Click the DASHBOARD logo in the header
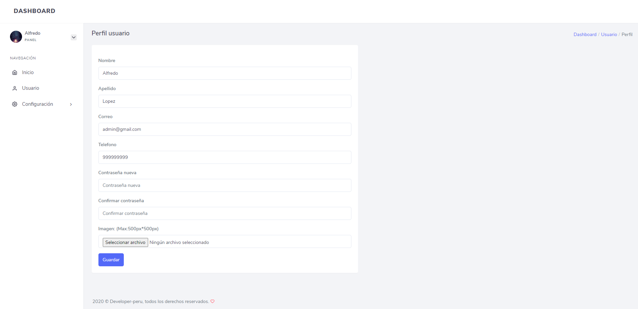The image size is (638, 309). [x=34, y=11]
